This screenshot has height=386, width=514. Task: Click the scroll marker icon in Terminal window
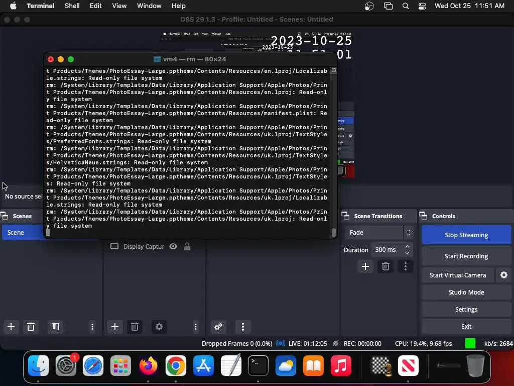pyautogui.click(x=334, y=70)
